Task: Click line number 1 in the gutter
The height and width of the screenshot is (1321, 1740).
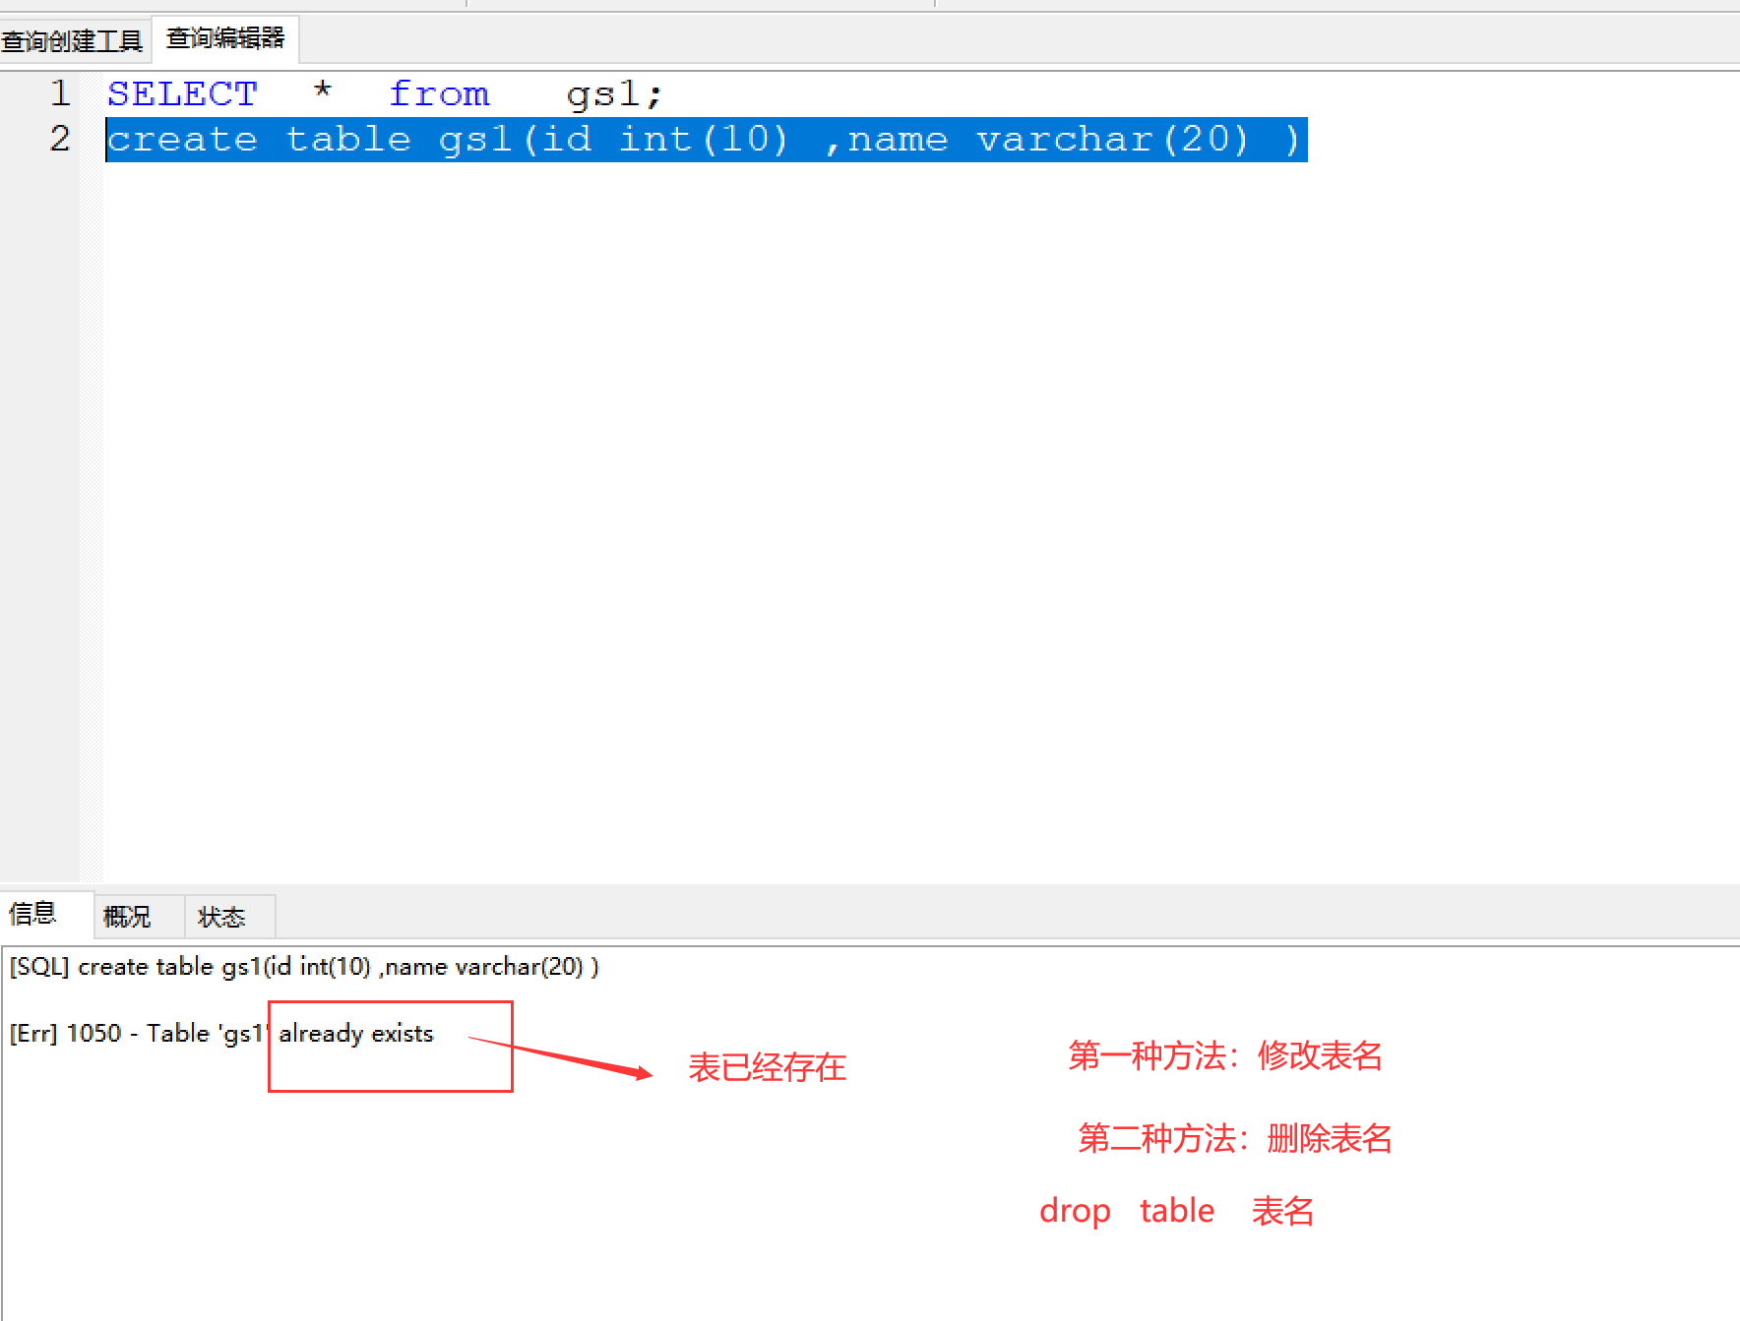Action: [60, 94]
